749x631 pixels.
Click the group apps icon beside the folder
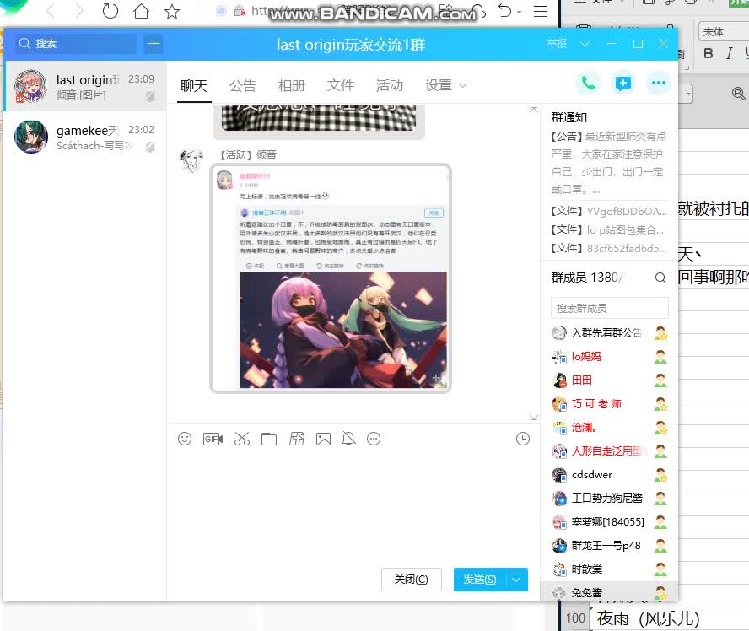pos(297,439)
